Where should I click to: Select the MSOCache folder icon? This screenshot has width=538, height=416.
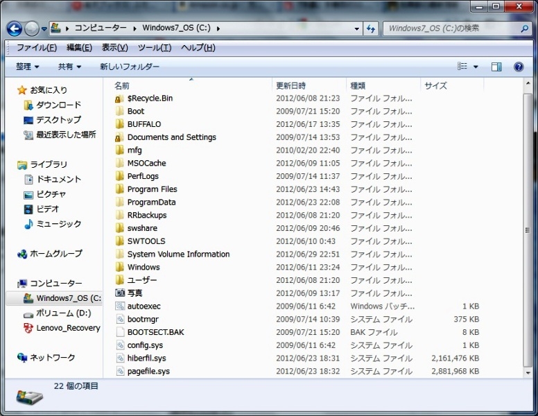pyautogui.click(x=119, y=164)
